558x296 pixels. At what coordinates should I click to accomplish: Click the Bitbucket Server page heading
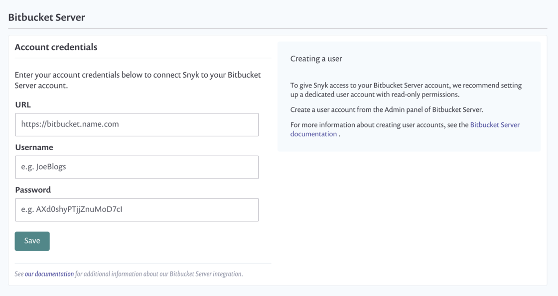[x=46, y=17]
